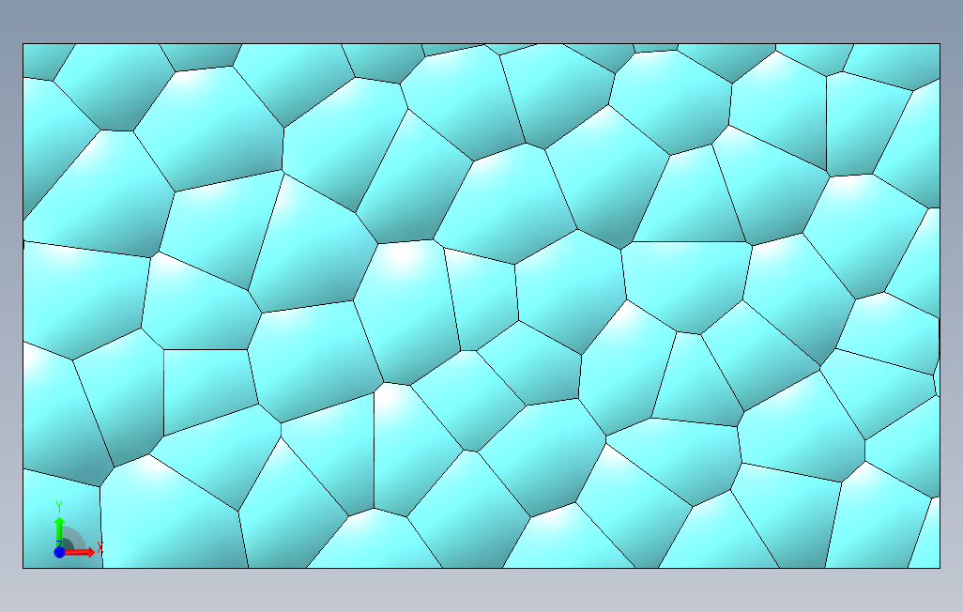Click the green Y axis arrow of the triad
The height and width of the screenshot is (612, 963).
coord(59,531)
